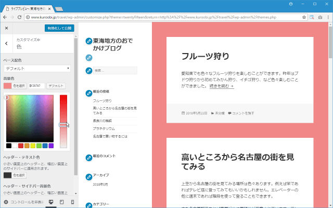
Task: Open recent post フルーツ狩り sidebar link
Action: [x=102, y=101]
